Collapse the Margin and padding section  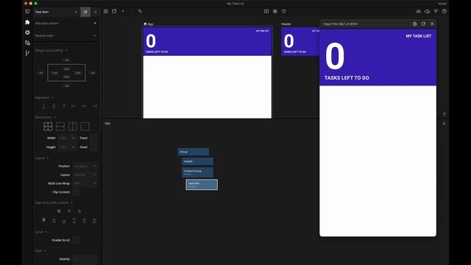pos(66,51)
